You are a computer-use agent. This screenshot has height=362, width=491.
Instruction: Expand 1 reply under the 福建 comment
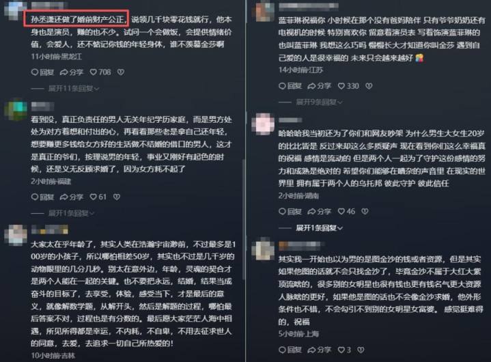pyautogui.click(x=72, y=213)
